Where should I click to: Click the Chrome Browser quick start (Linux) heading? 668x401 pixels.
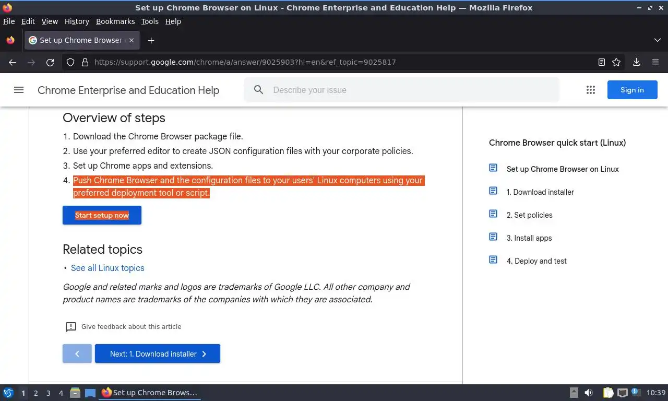(x=557, y=143)
